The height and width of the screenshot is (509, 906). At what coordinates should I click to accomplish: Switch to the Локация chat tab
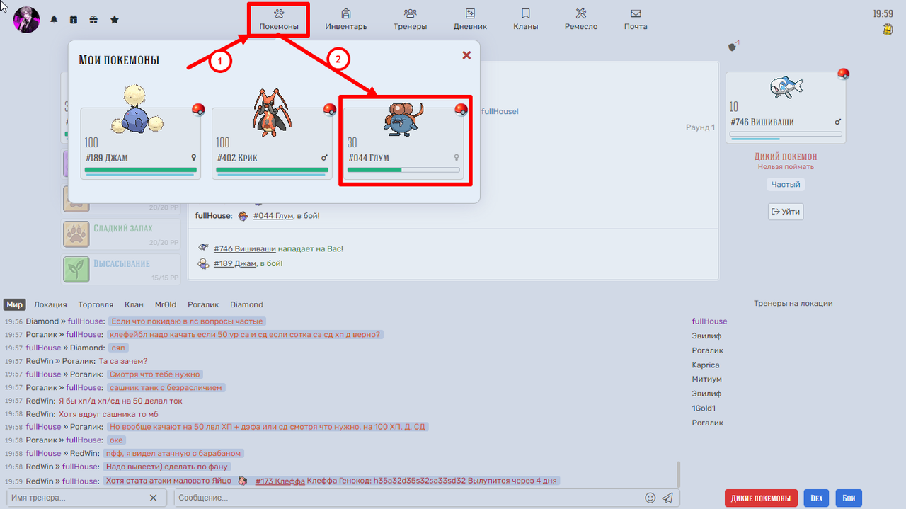(x=50, y=304)
